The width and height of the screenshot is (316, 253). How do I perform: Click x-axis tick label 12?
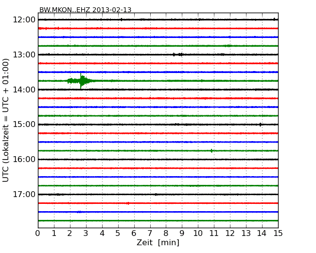[230, 234]
